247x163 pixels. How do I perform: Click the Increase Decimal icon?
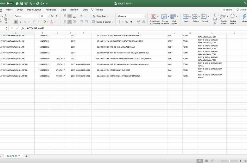(138, 22)
